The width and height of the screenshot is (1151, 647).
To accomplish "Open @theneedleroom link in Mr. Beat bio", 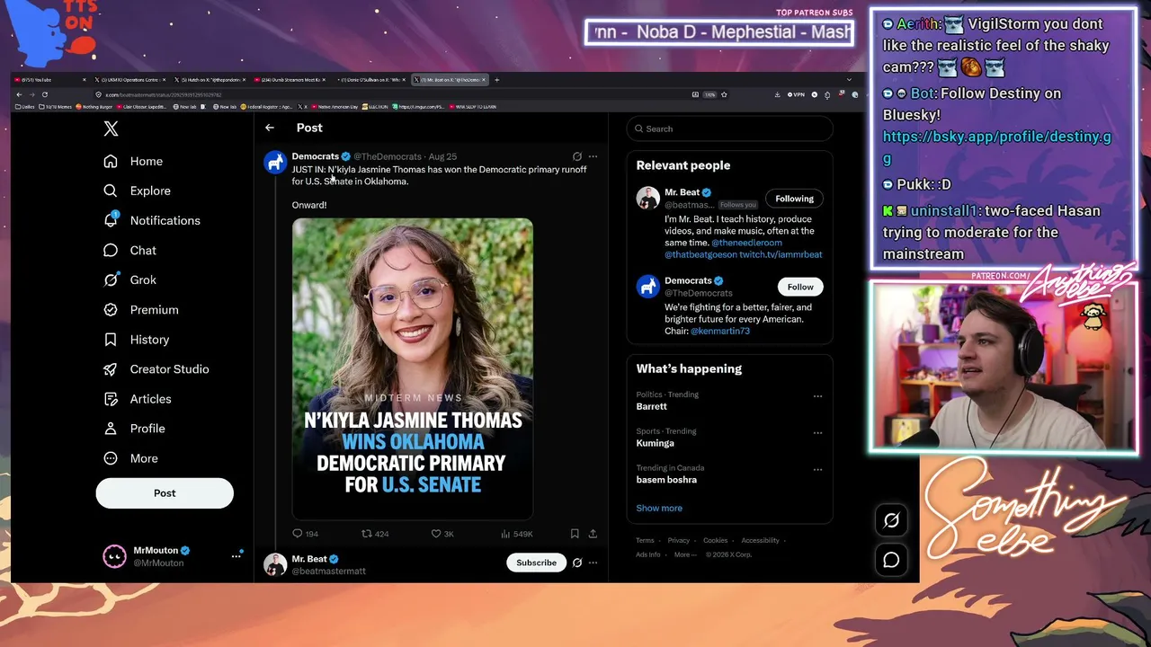I will coord(746,243).
